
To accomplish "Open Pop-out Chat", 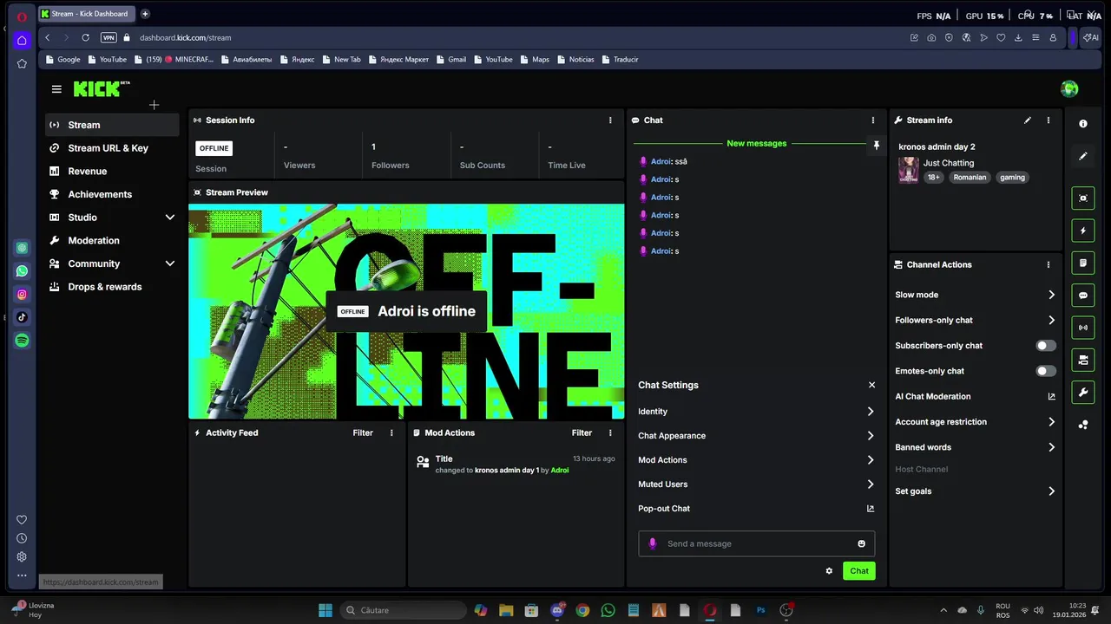I will coord(756,509).
